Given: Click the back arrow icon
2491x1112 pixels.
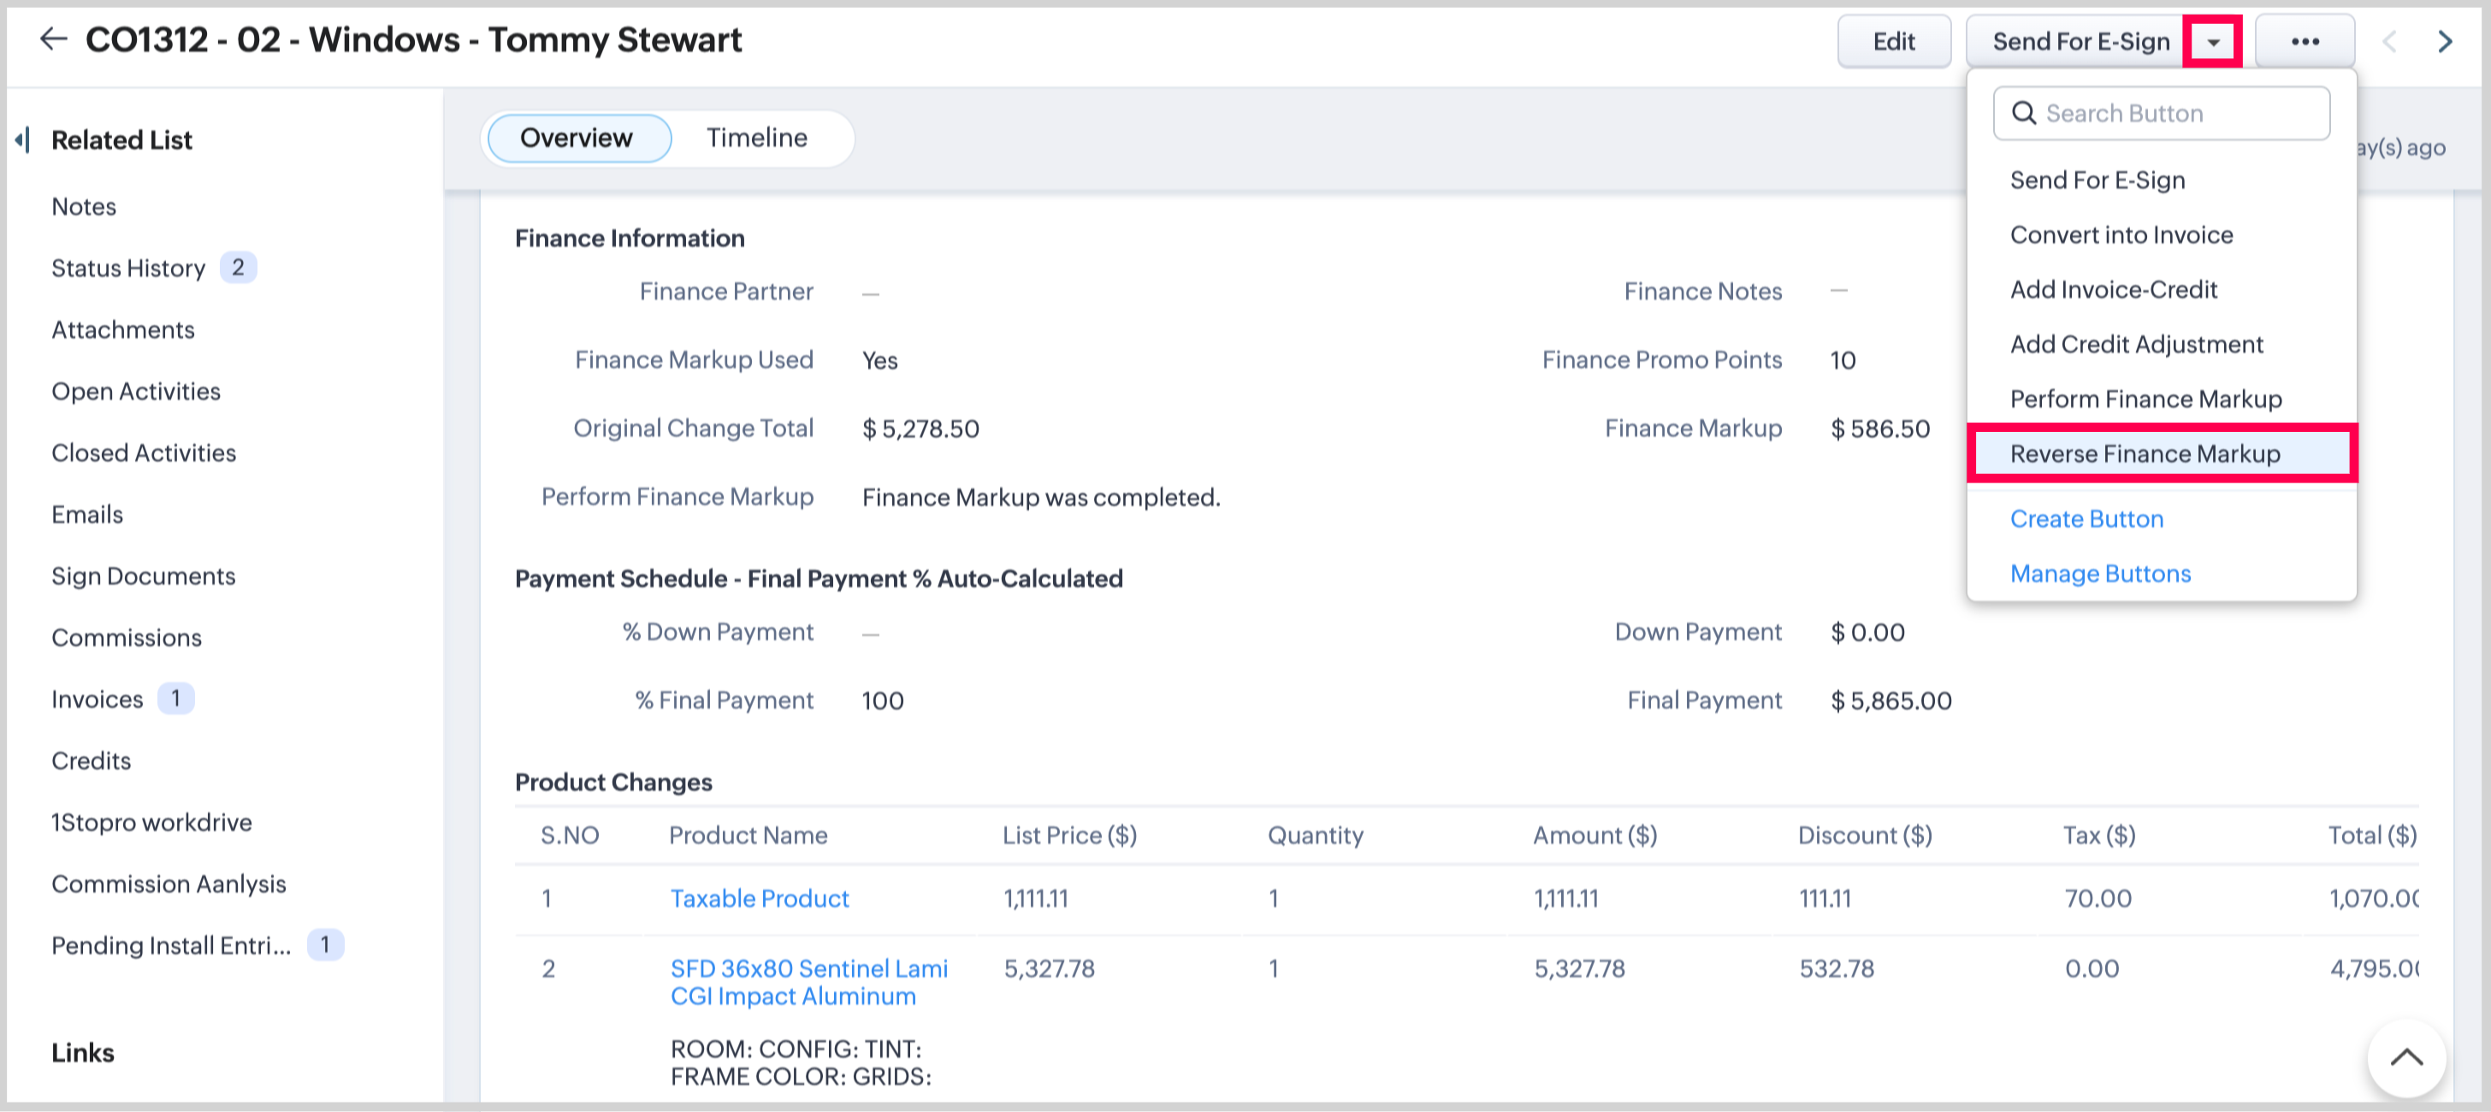Looking at the screenshot, I should point(53,39).
